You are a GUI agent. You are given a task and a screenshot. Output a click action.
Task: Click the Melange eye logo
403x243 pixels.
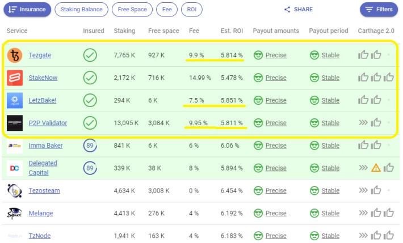[x=15, y=213]
